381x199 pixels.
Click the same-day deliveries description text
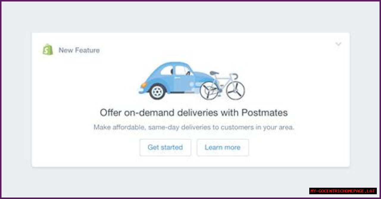pos(194,127)
